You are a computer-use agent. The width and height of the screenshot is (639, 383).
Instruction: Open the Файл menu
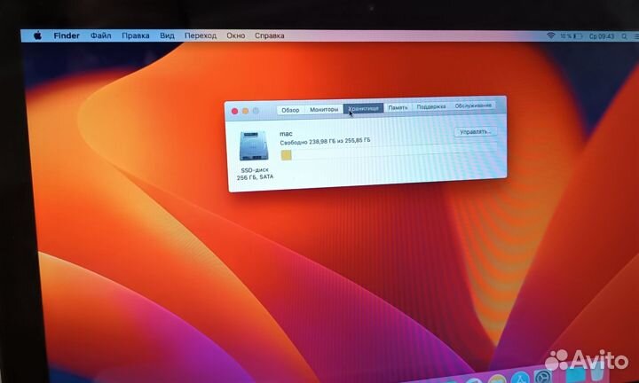[x=100, y=35]
